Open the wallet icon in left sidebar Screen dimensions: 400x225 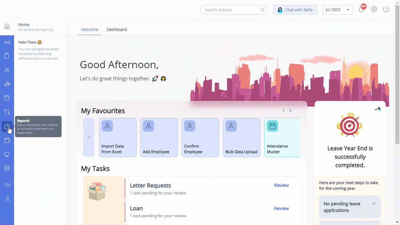[x=7, y=141]
